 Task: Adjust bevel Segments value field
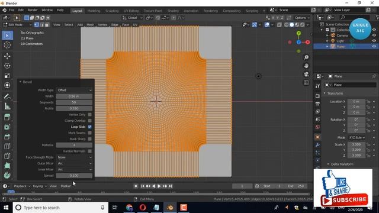(74, 102)
